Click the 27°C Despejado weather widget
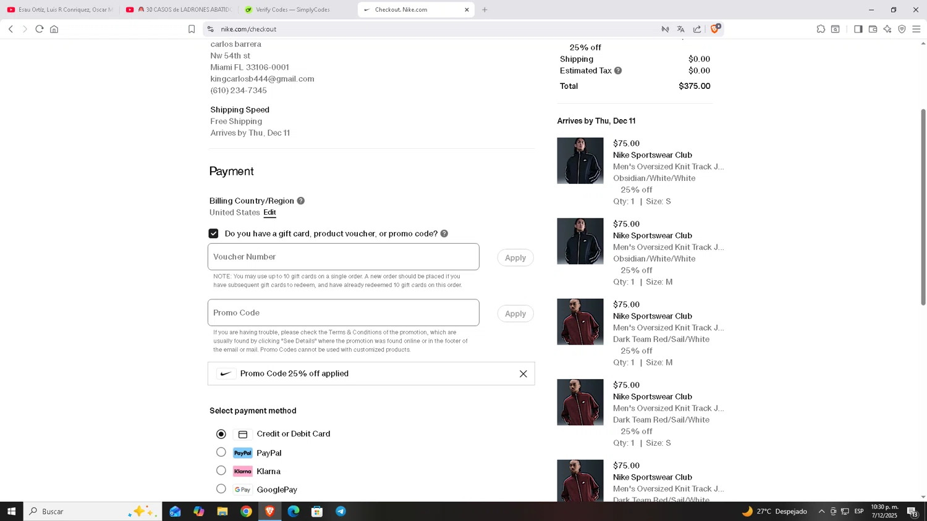 tap(775, 511)
